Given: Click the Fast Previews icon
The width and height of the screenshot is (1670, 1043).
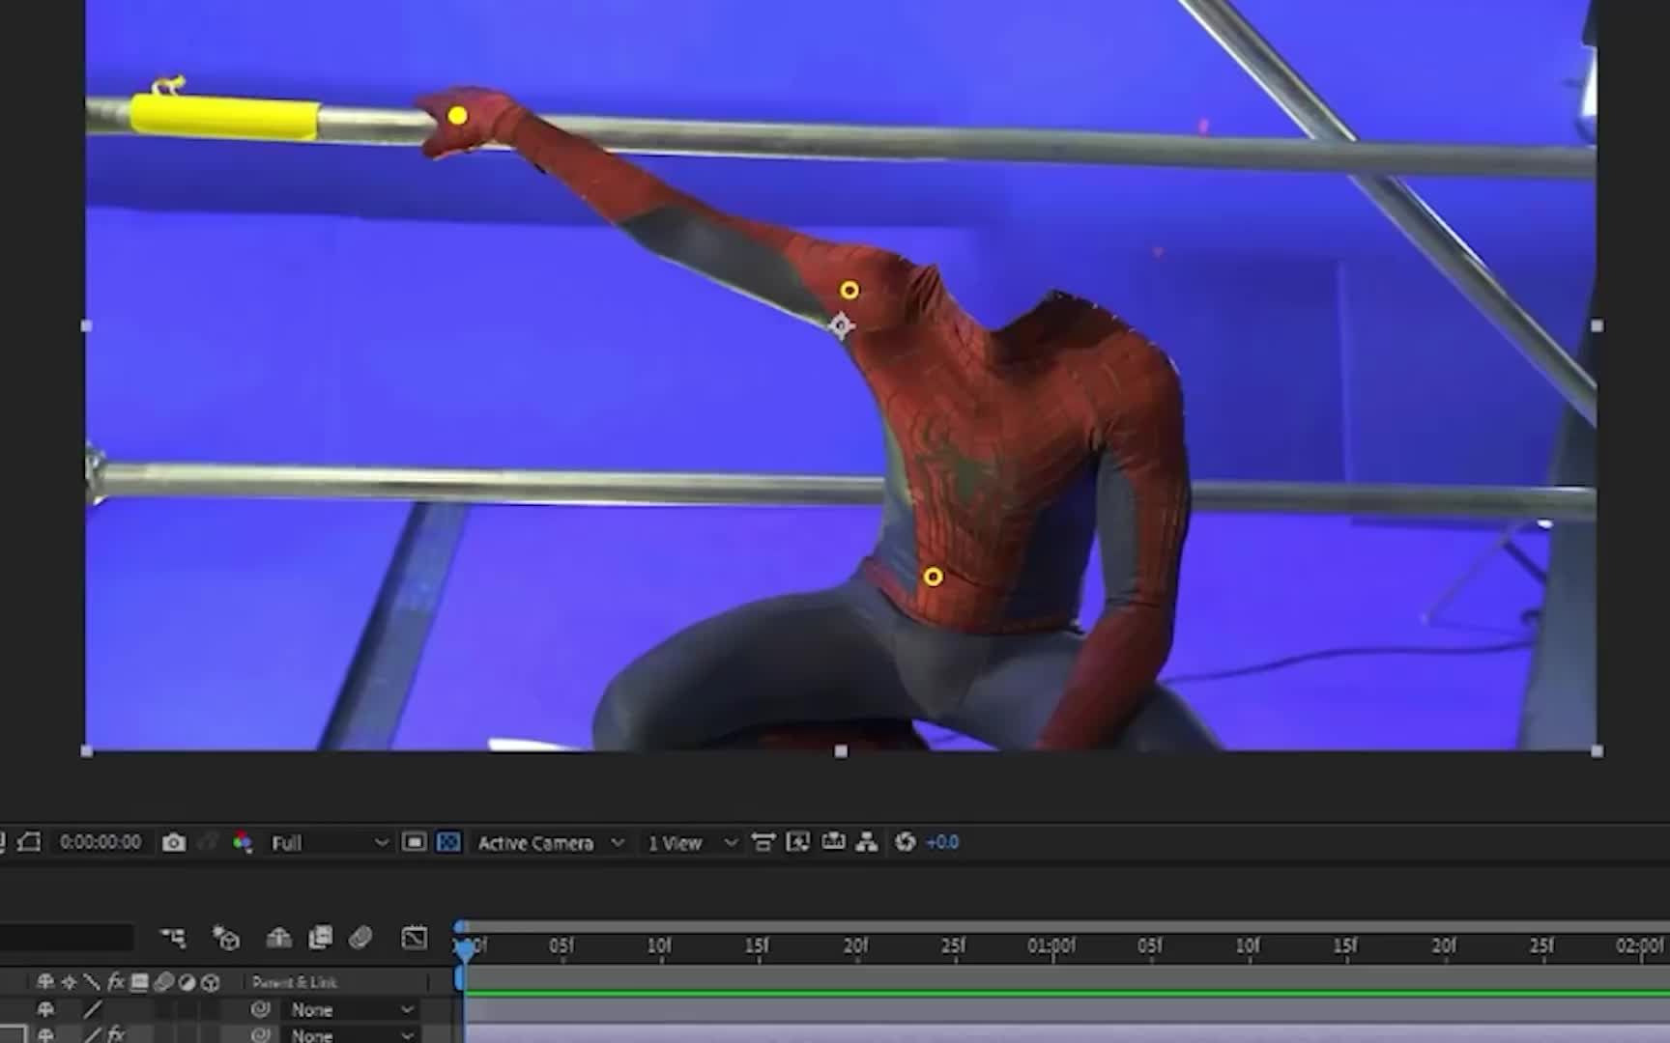Looking at the screenshot, I should [798, 842].
